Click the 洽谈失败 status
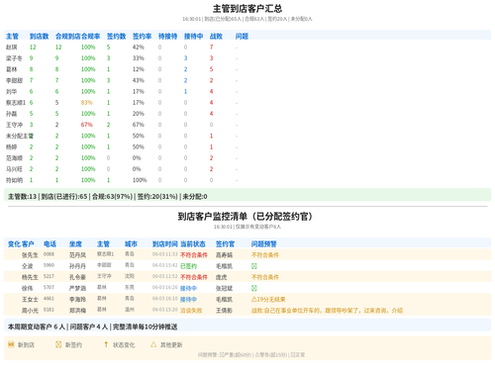The height and width of the screenshot is (377, 495). coord(191,311)
